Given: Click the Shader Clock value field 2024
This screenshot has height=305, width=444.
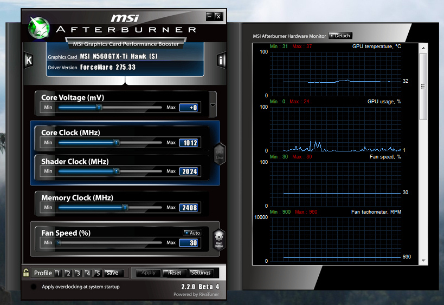Looking at the screenshot, I should (x=190, y=171).
